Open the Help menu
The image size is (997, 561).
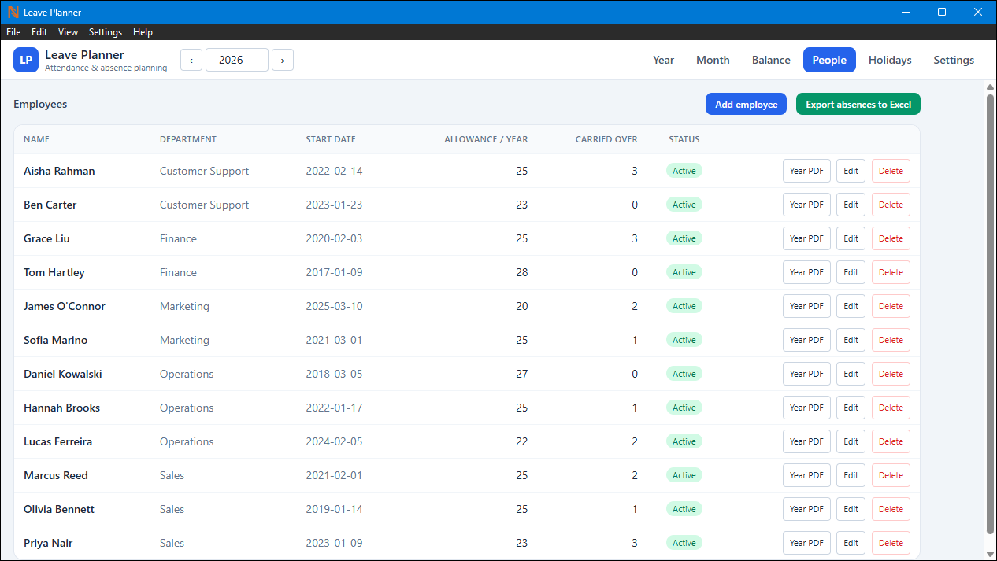(143, 32)
